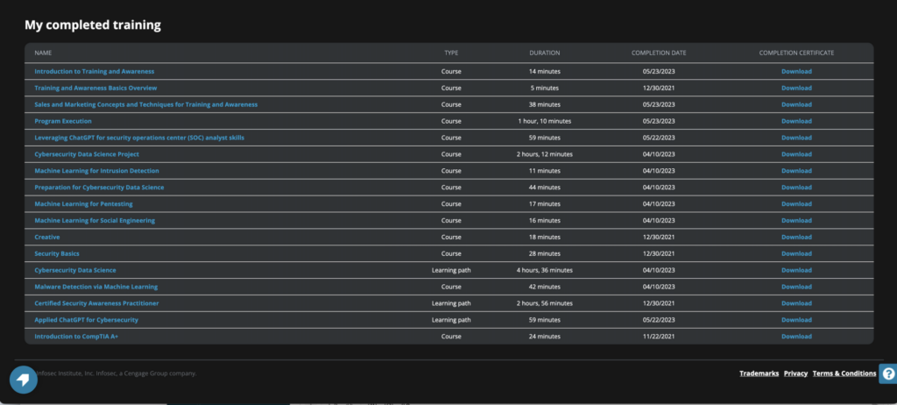Open Training and Awareness Basics Overview
The height and width of the screenshot is (405, 897).
(95, 88)
